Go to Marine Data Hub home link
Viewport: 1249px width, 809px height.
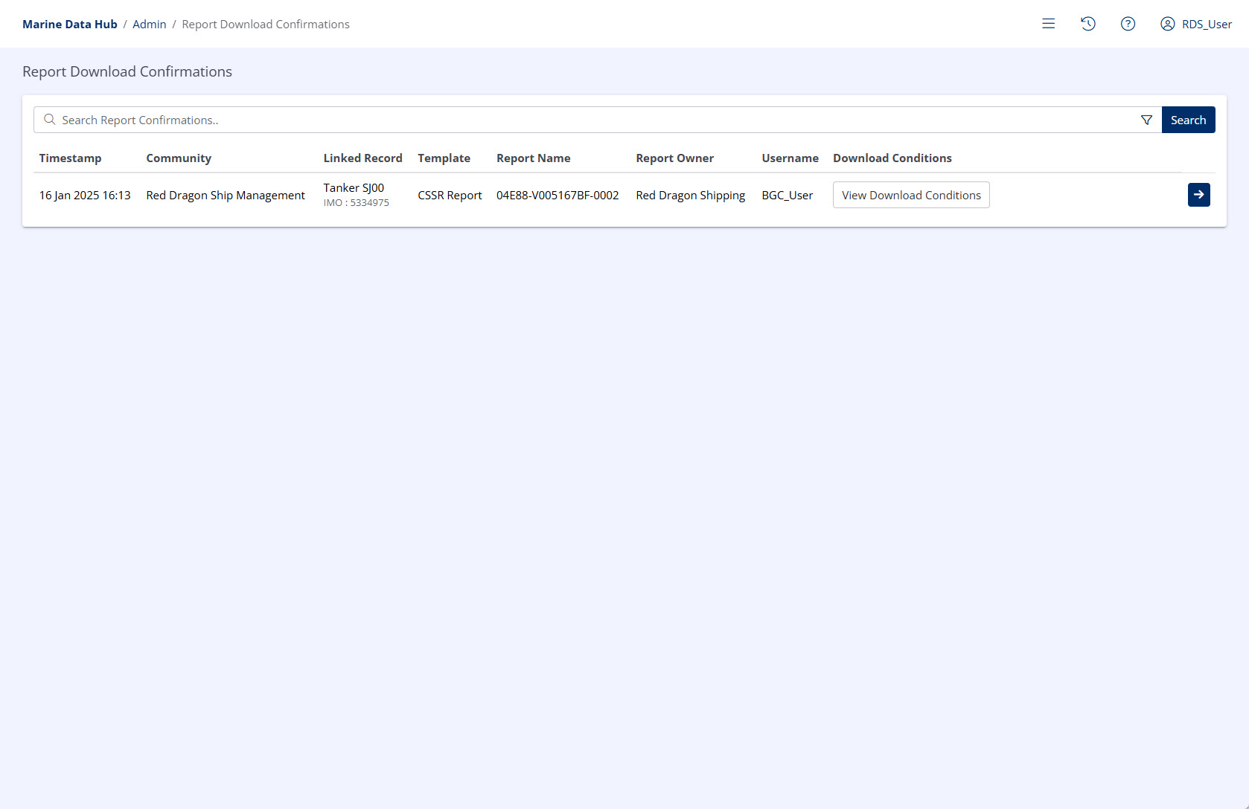tap(70, 24)
